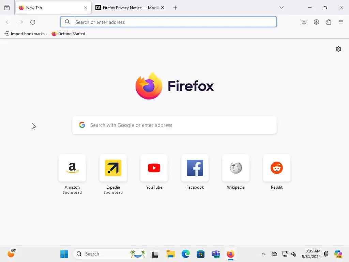Show hidden system tray icons
This screenshot has height=262, width=349.
click(x=263, y=254)
